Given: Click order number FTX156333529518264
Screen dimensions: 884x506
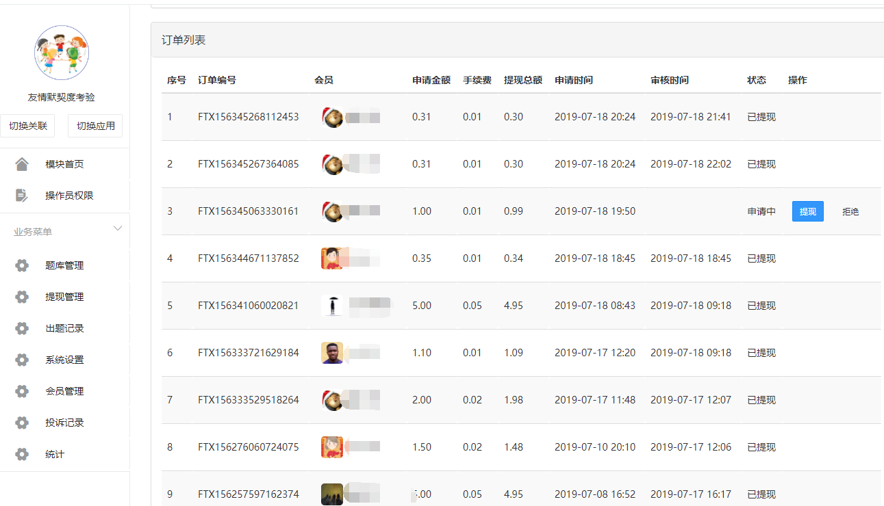Looking at the screenshot, I should pyautogui.click(x=249, y=400).
